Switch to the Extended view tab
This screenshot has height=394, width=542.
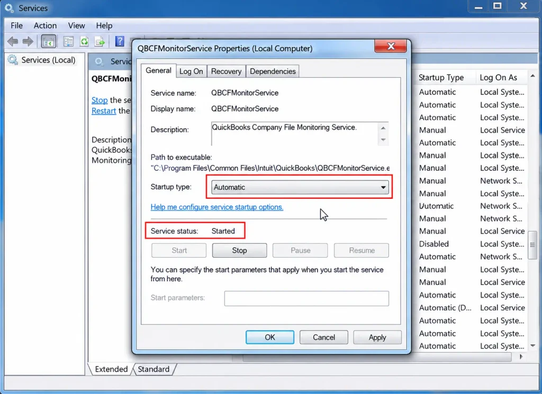(x=111, y=369)
